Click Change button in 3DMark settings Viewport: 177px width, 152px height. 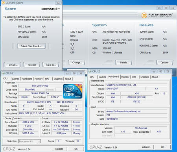(x=77, y=63)
